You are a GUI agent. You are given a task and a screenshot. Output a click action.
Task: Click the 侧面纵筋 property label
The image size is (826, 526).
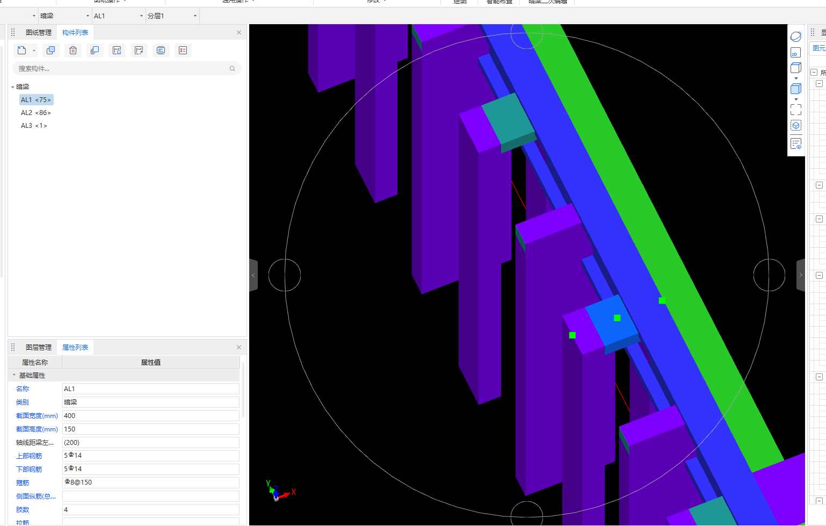click(36, 496)
